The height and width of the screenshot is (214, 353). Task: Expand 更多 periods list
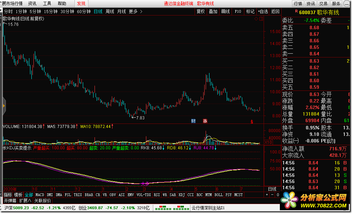click(x=136, y=11)
